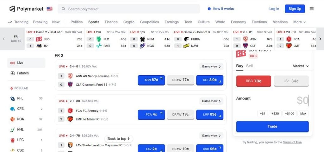The width and height of the screenshot is (324, 152).
Task: Open the Live section in sidebar
Action: click(26, 63)
